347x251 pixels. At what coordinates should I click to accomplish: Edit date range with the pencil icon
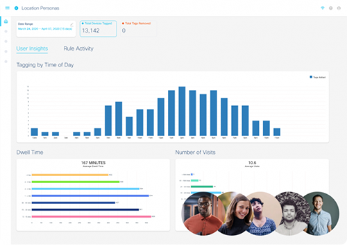71,24
